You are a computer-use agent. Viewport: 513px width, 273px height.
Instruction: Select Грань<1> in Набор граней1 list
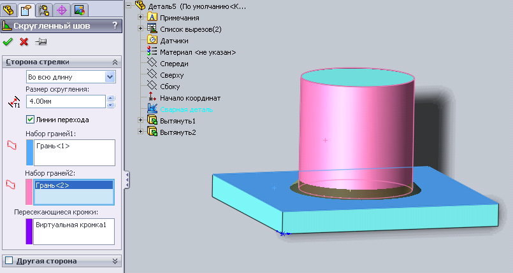tap(53, 146)
